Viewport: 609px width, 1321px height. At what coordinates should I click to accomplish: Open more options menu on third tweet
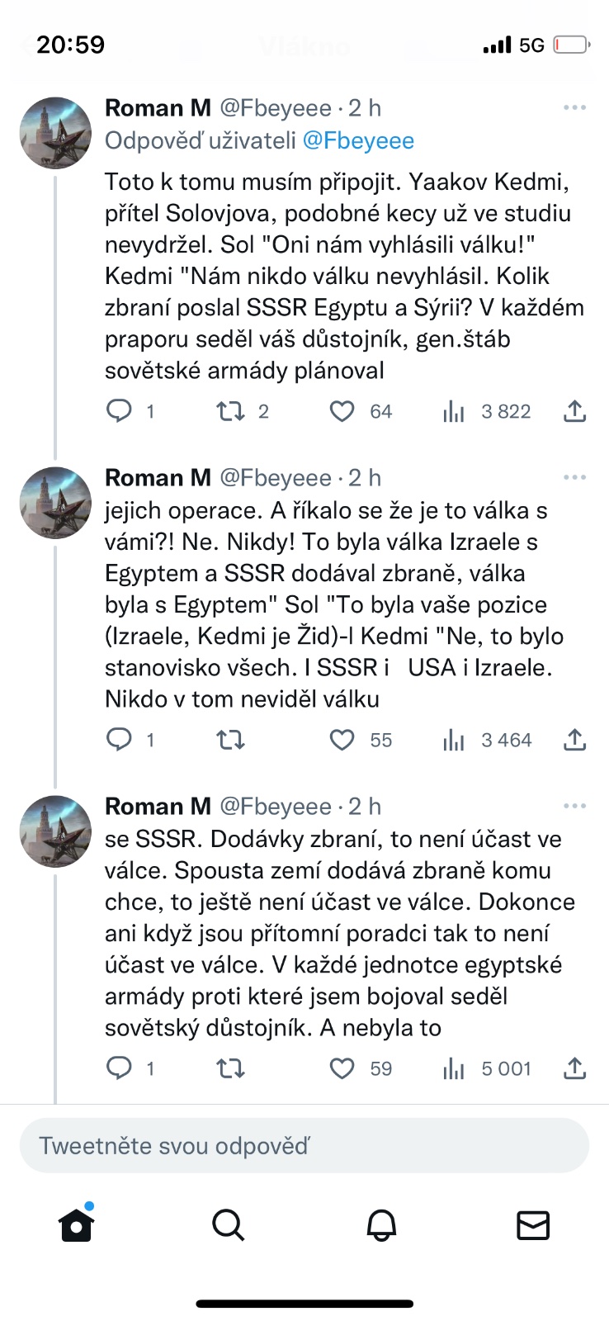574,807
